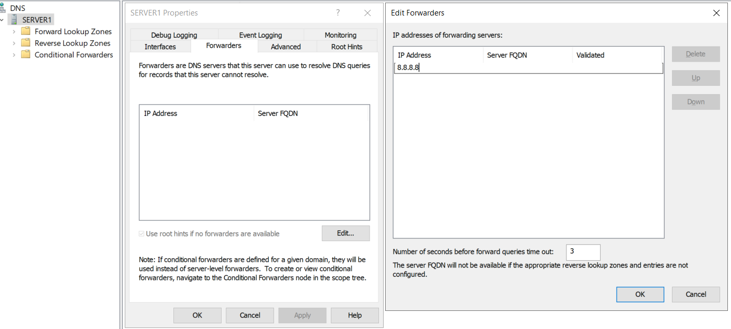Cancel the Edit Forwarders dialog
This screenshot has height=329, width=731.
tap(695, 294)
